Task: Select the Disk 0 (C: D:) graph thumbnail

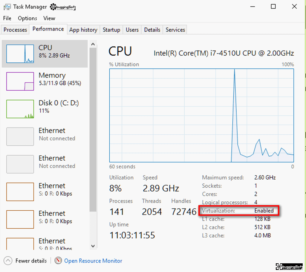Action: click(20, 109)
